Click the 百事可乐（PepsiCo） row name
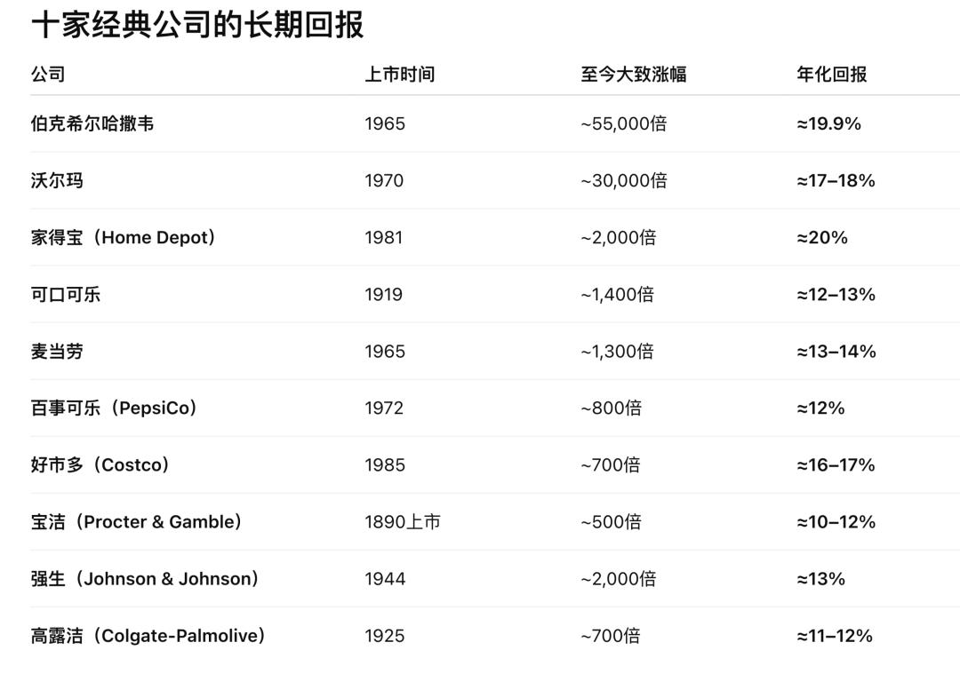Image resolution: width=960 pixels, height=682 pixels. pyautogui.click(x=115, y=408)
